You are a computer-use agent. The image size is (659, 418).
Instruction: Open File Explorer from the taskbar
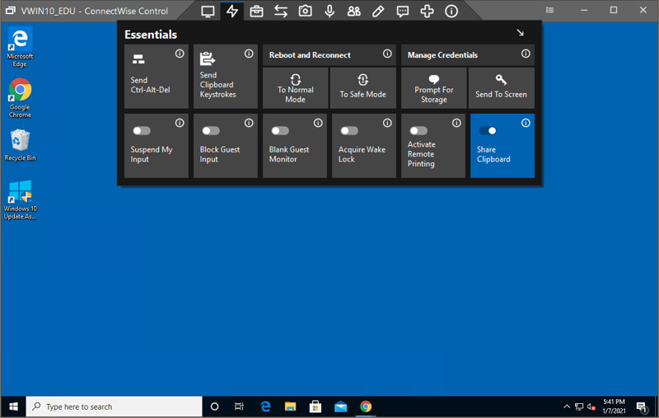tap(290, 406)
